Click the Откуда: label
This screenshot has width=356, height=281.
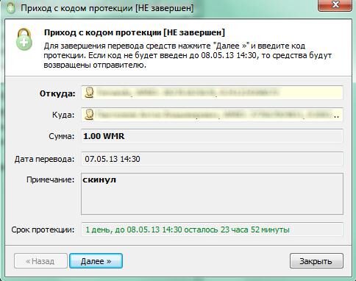tap(57, 93)
